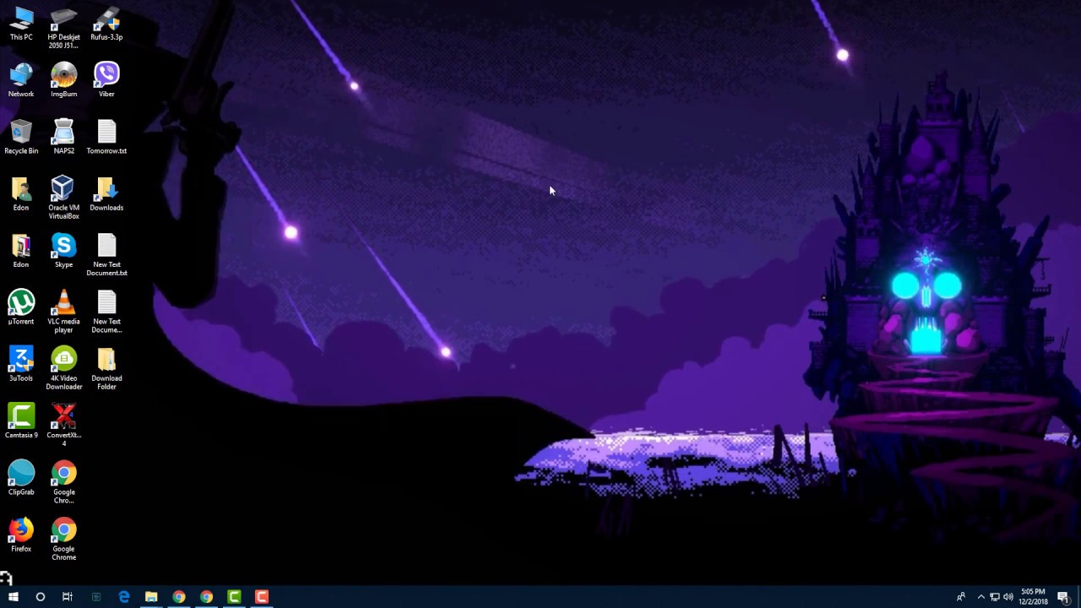The height and width of the screenshot is (608, 1081).
Task: Select the ImgBurn shortcut
Action: [63, 80]
